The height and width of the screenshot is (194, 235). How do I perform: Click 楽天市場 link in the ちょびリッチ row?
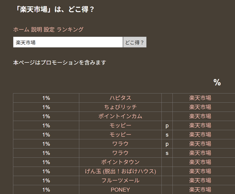click(200, 107)
